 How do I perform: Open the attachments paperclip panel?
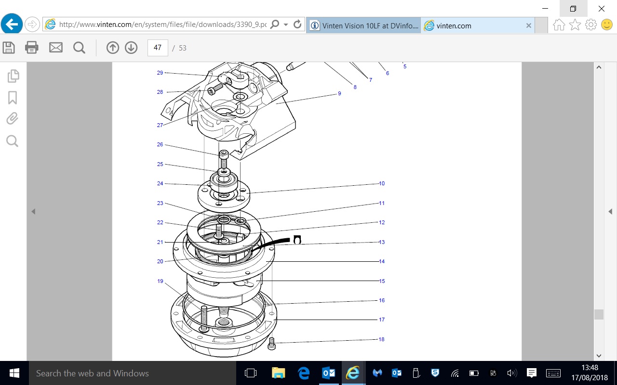tap(13, 119)
